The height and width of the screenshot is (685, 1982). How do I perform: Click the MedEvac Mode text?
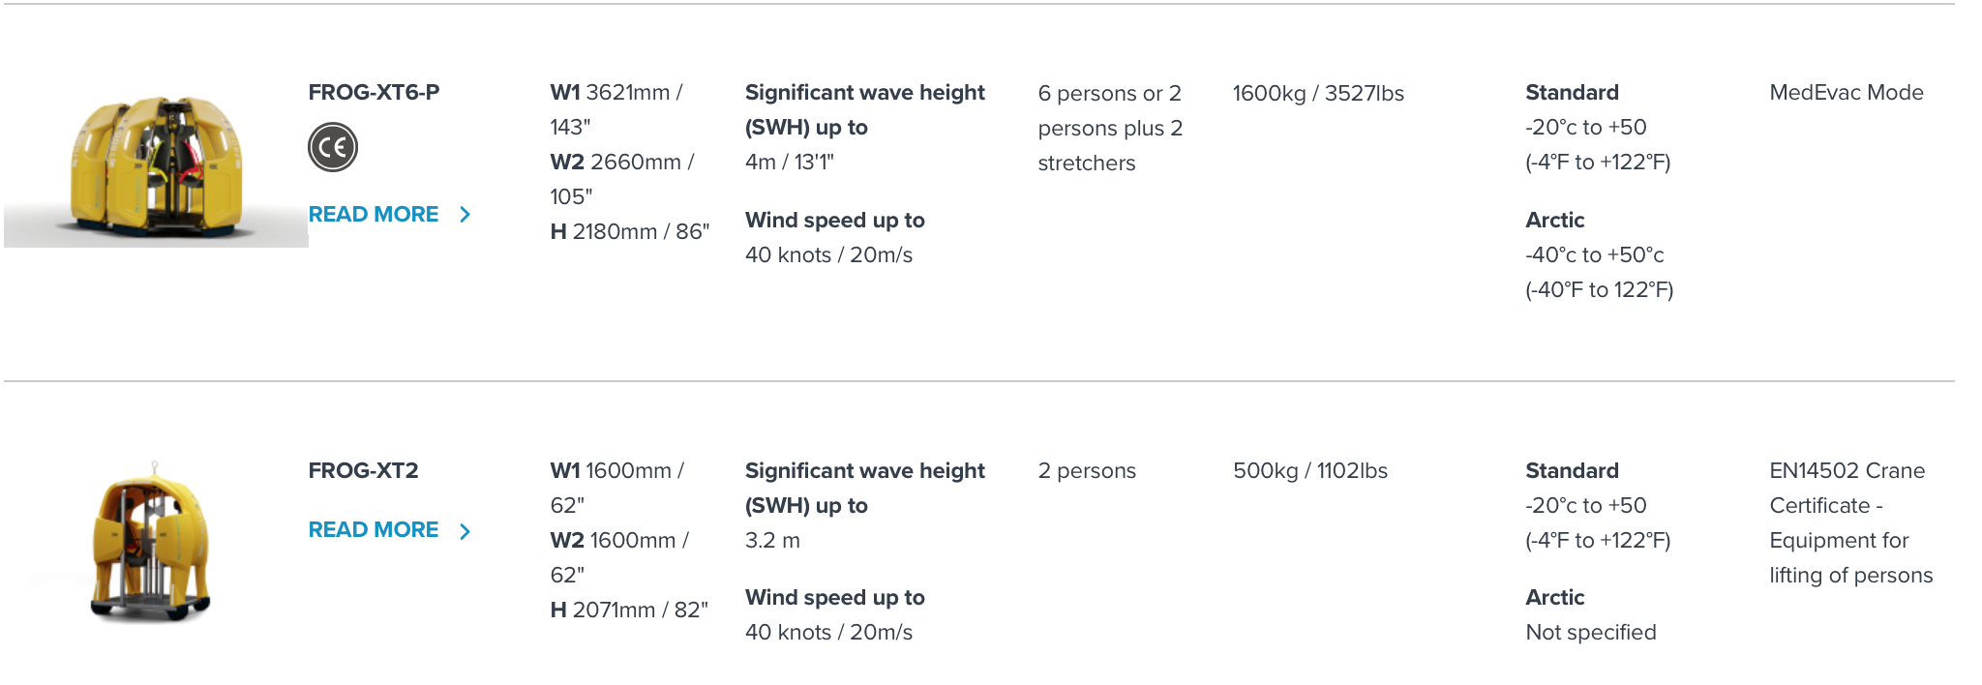(1847, 92)
